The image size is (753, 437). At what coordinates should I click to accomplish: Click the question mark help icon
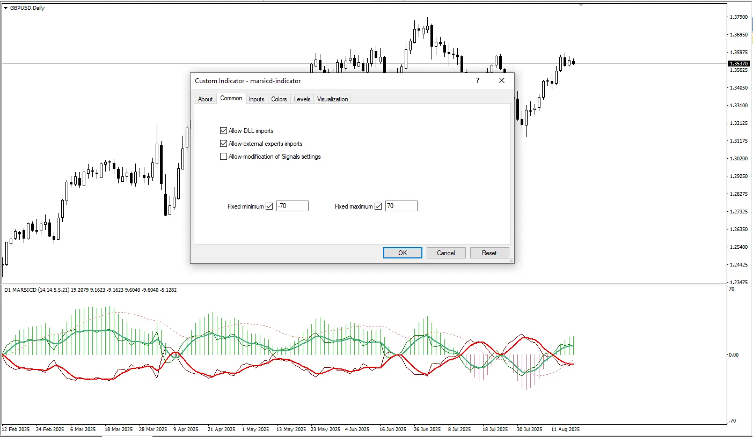(x=477, y=80)
